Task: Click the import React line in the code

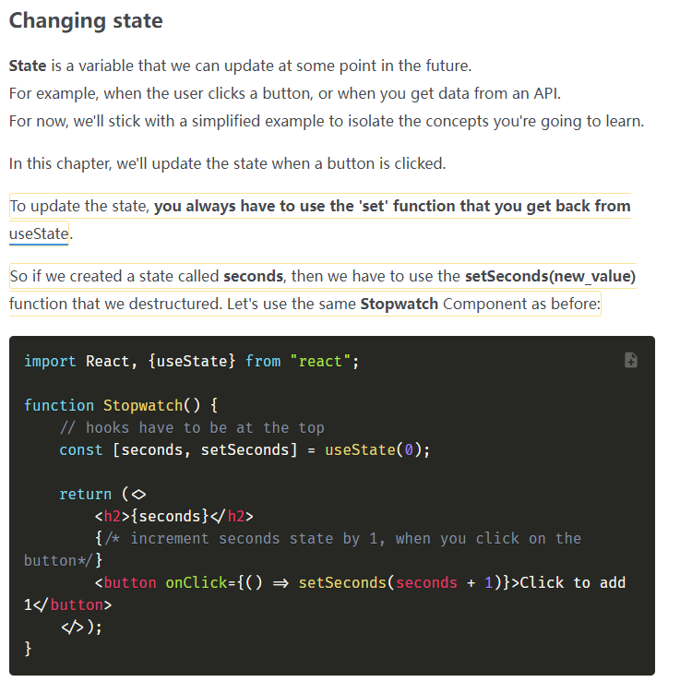Action: (x=191, y=361)
